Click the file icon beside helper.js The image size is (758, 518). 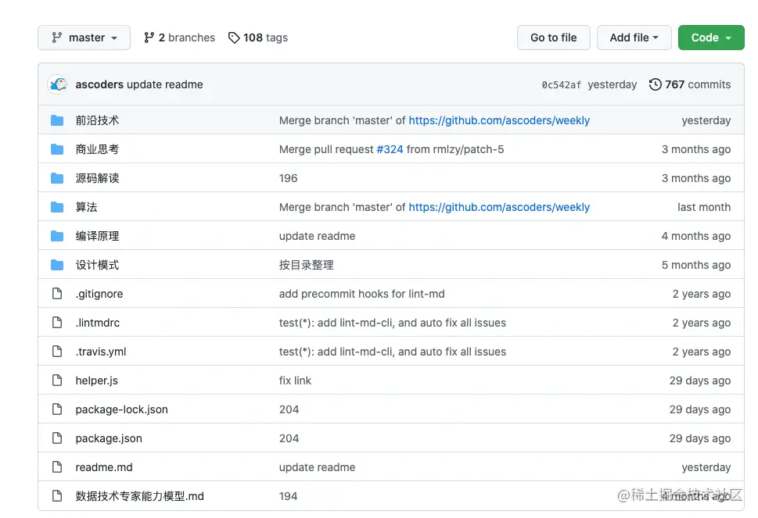tap(57, 380)
